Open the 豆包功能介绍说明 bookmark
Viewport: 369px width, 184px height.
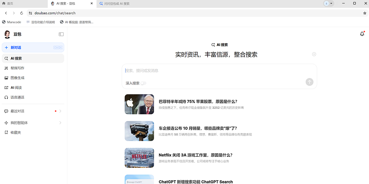[41, 22]
